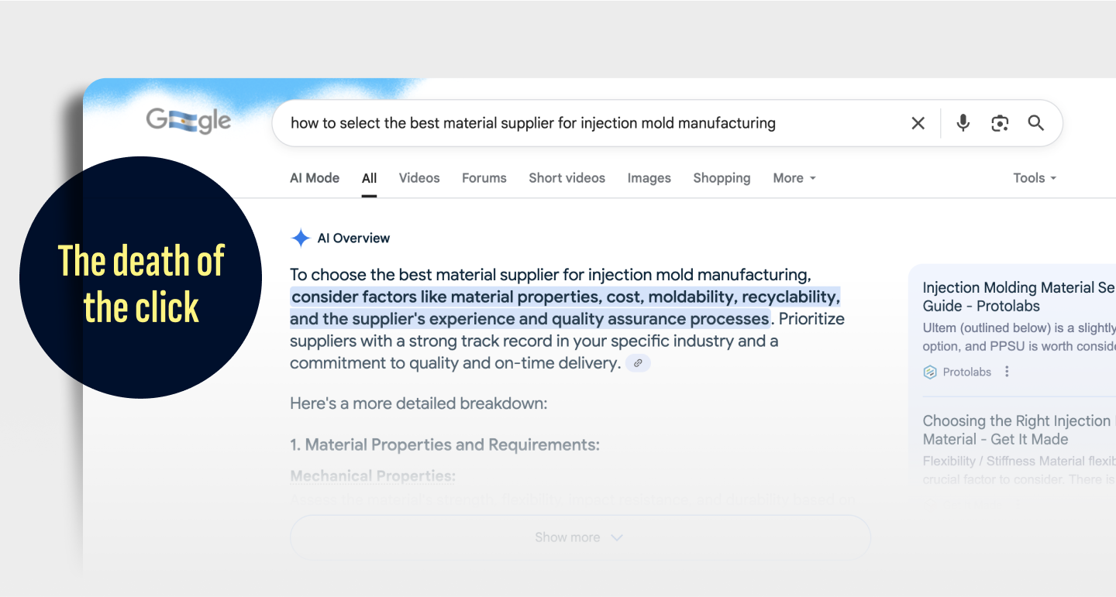Screen dimensions: 1116x597
Task: Expand the More search filters dropdown
Action: tap(794, 178)
